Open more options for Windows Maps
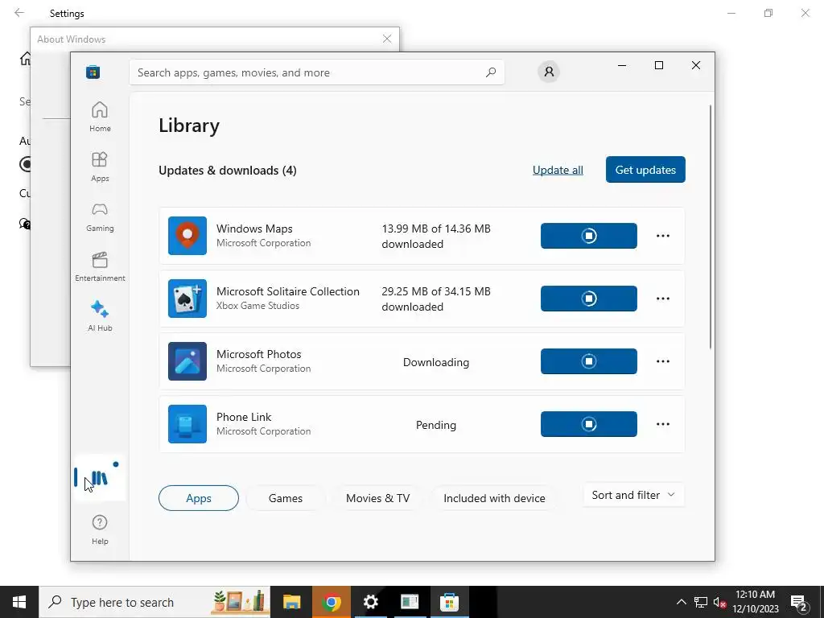 point(663,236)
